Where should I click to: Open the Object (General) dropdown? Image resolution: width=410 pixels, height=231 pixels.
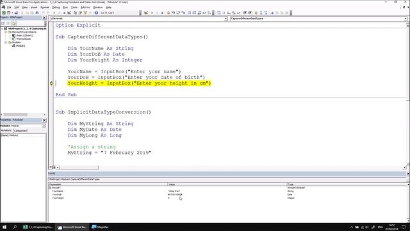(225, 19)
